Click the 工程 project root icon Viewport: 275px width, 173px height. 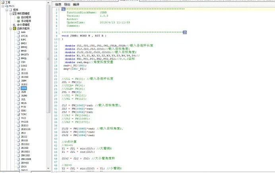click(x=3, y=2)
